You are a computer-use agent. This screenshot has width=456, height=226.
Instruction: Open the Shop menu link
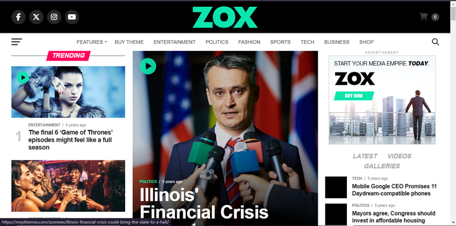click(x=366, y=42)
